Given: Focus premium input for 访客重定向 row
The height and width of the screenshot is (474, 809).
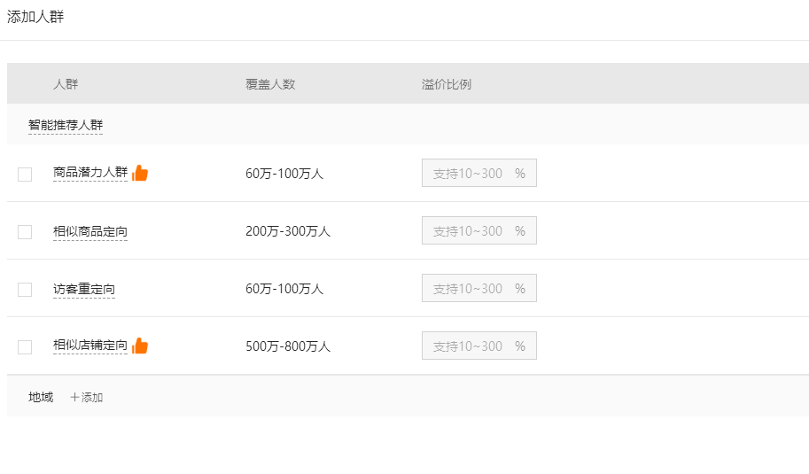Looking at the screenshot, I should coord(479,288).
